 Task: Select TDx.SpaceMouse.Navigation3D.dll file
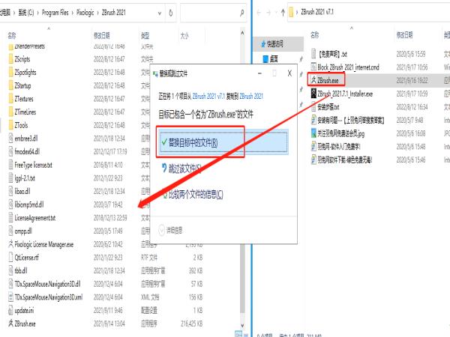pos(47,284)
